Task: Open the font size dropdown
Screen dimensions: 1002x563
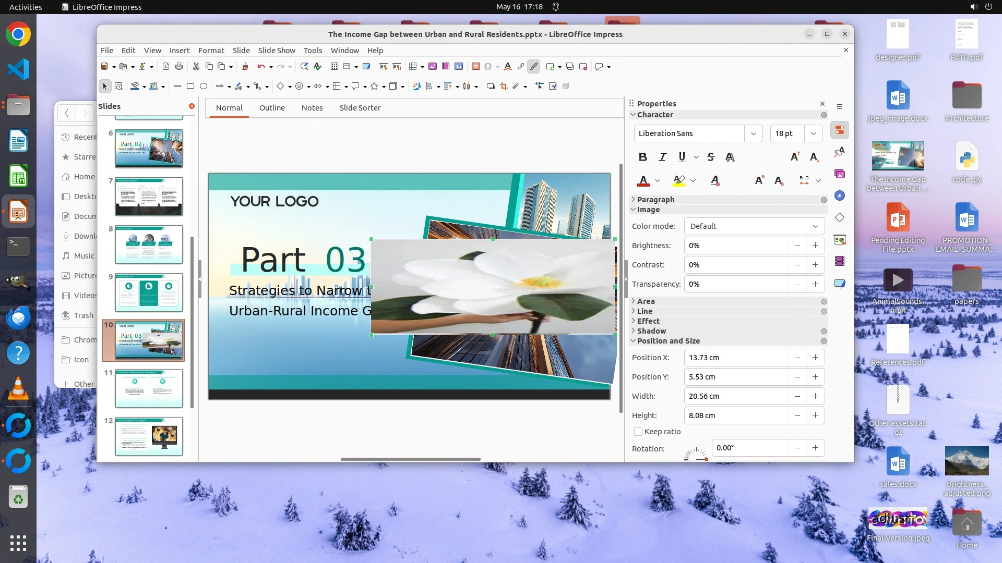Action: coord(813,133)
